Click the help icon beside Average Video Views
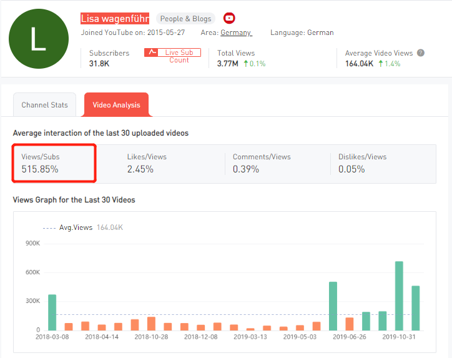 [421, 52]
